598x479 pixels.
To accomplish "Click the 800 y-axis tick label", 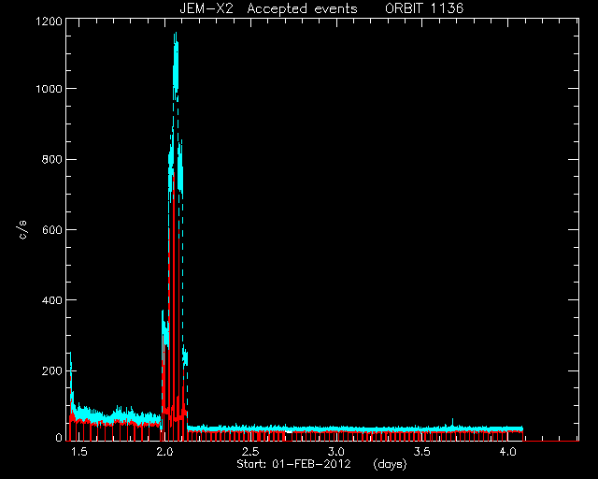I will click(51, 159).
